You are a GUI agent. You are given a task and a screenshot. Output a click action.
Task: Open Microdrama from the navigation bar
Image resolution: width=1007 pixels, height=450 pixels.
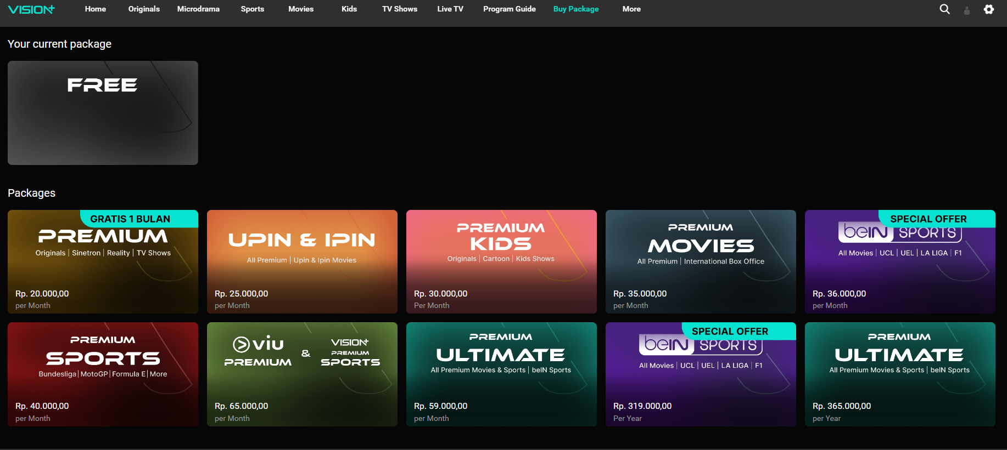coord(198,9)
